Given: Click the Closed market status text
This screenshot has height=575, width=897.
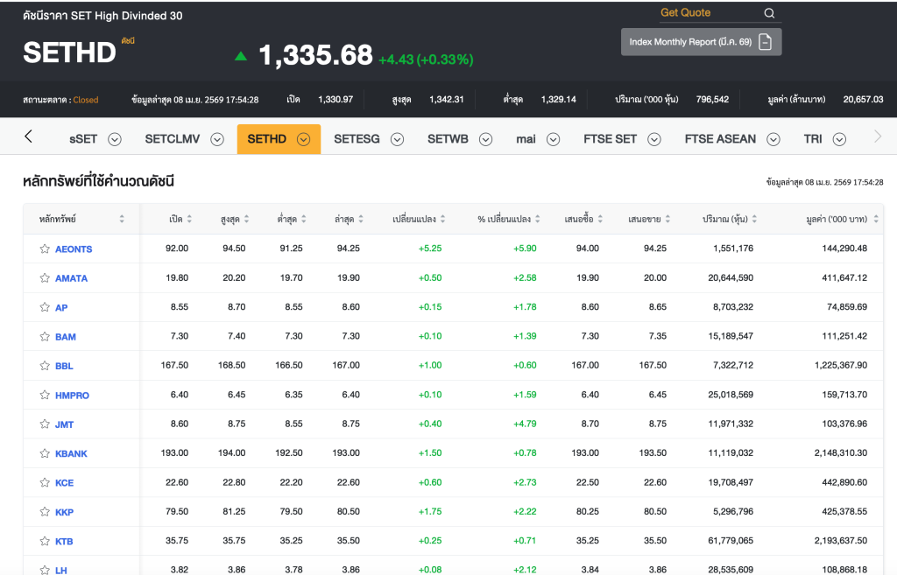Looking at the screenshot, I should tap(86, 100).
